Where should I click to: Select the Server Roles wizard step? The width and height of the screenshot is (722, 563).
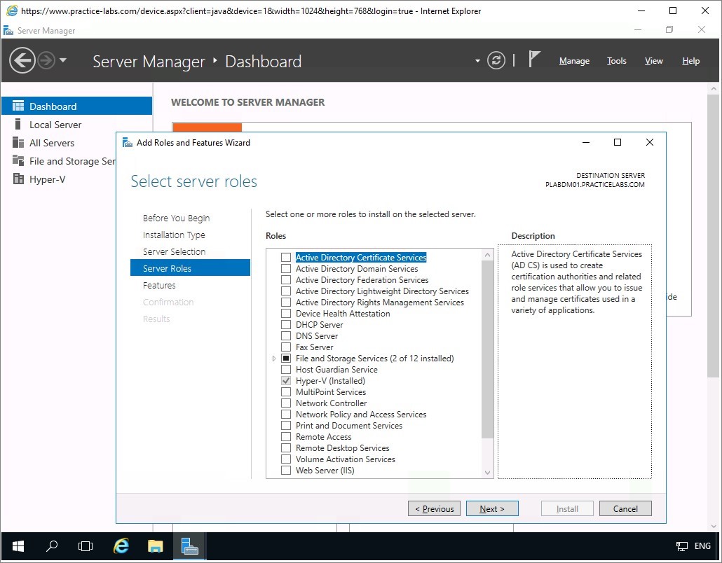(190, 268)
